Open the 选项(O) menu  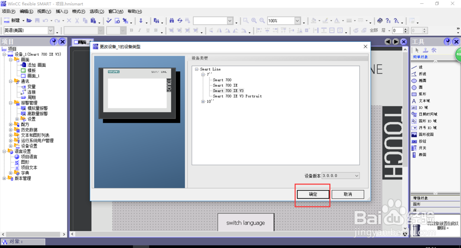[97, 12]
